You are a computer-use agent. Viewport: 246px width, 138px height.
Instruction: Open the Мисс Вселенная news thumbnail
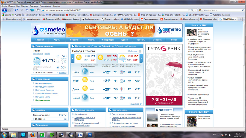(191, 32)
